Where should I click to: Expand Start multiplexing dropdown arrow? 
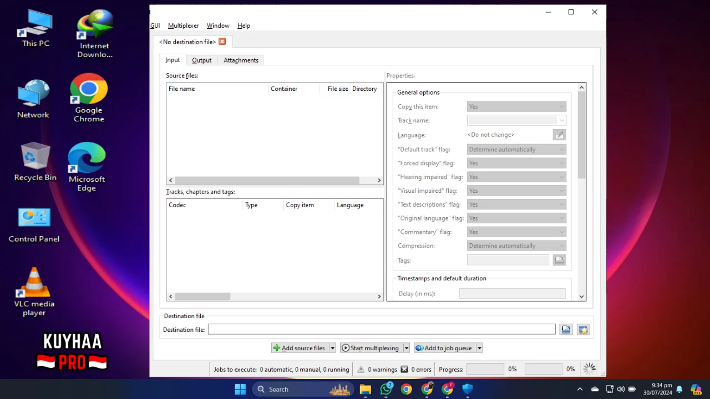[407, 348]
